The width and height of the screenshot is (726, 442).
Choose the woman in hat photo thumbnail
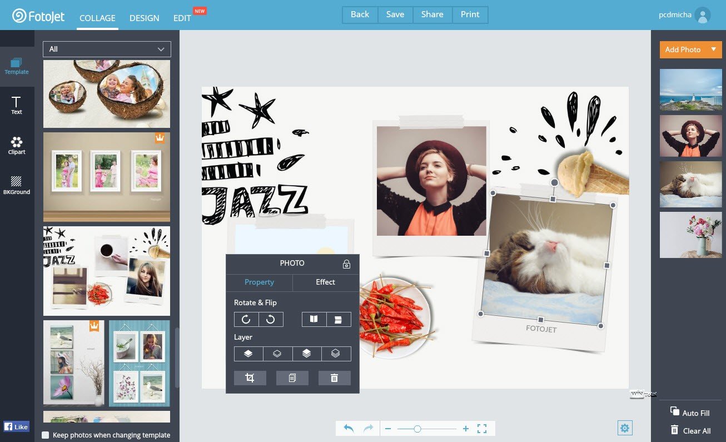pos(691,136)
